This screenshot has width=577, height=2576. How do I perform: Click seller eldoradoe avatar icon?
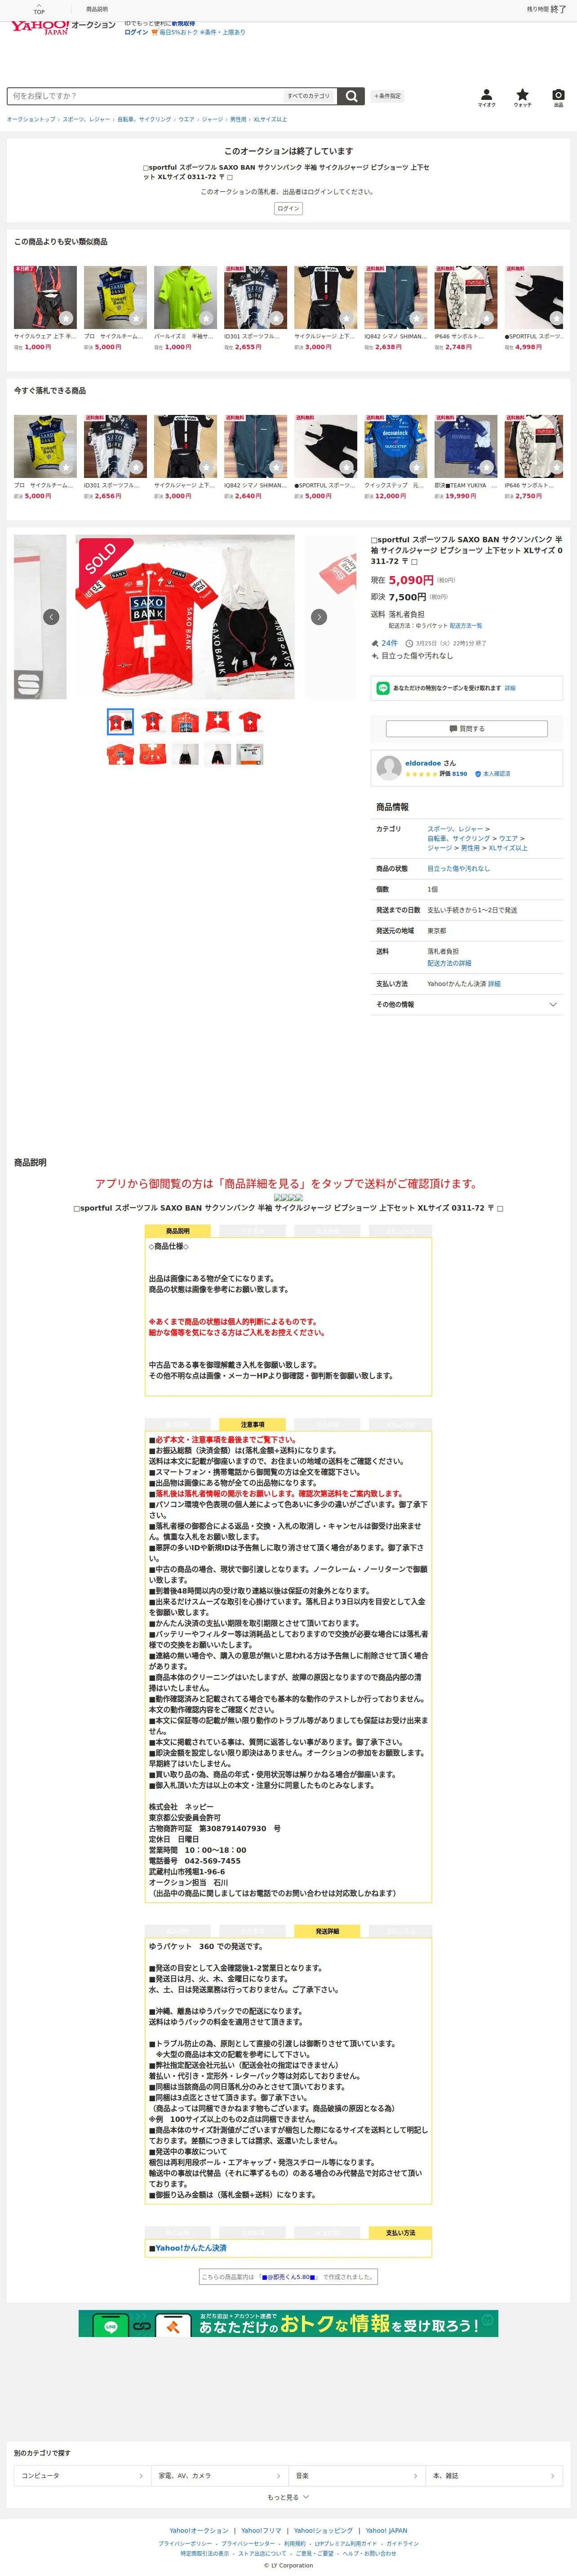[x=388, y=768]
